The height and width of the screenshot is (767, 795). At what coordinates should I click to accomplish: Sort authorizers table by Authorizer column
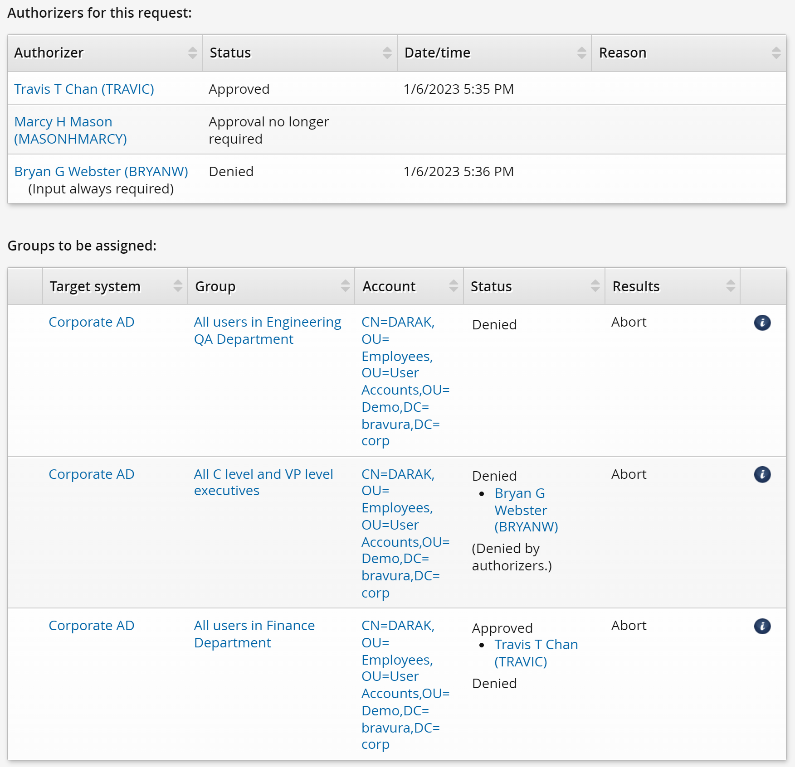tap(192, 53)
